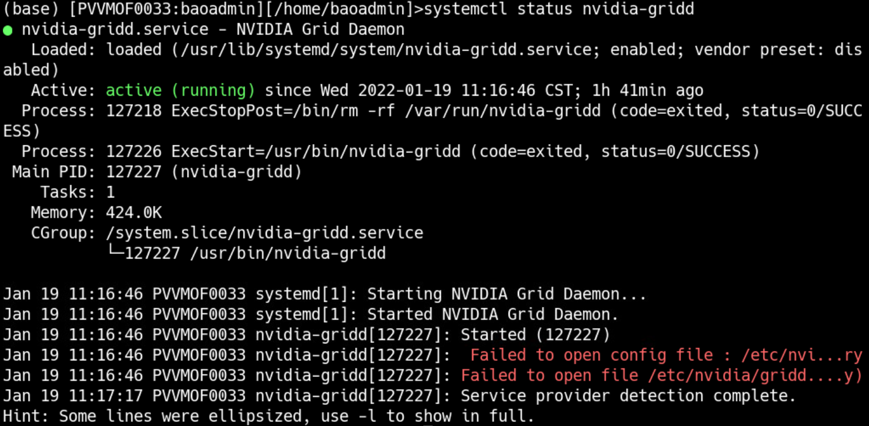Screen dimensions: 869x426
Task: Select the Memory value 424.0K
Action: coord(132,212)
